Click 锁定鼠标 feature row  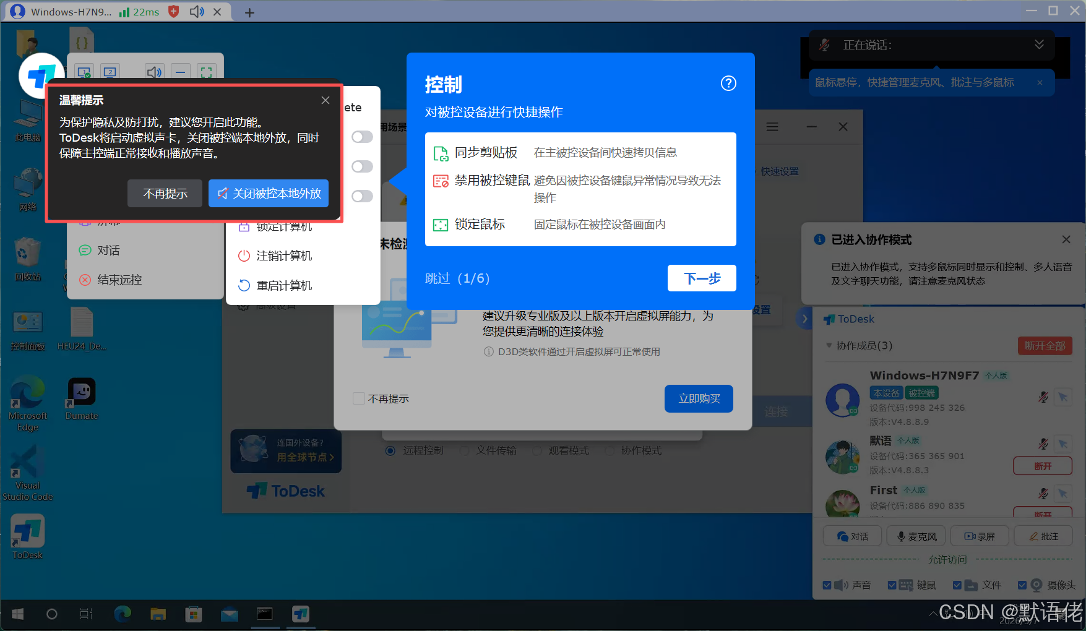pyautogui.click(x=580, y=225)
